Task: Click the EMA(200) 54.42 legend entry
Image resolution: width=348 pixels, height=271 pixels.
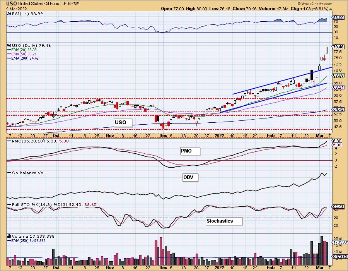Action: 23,58
